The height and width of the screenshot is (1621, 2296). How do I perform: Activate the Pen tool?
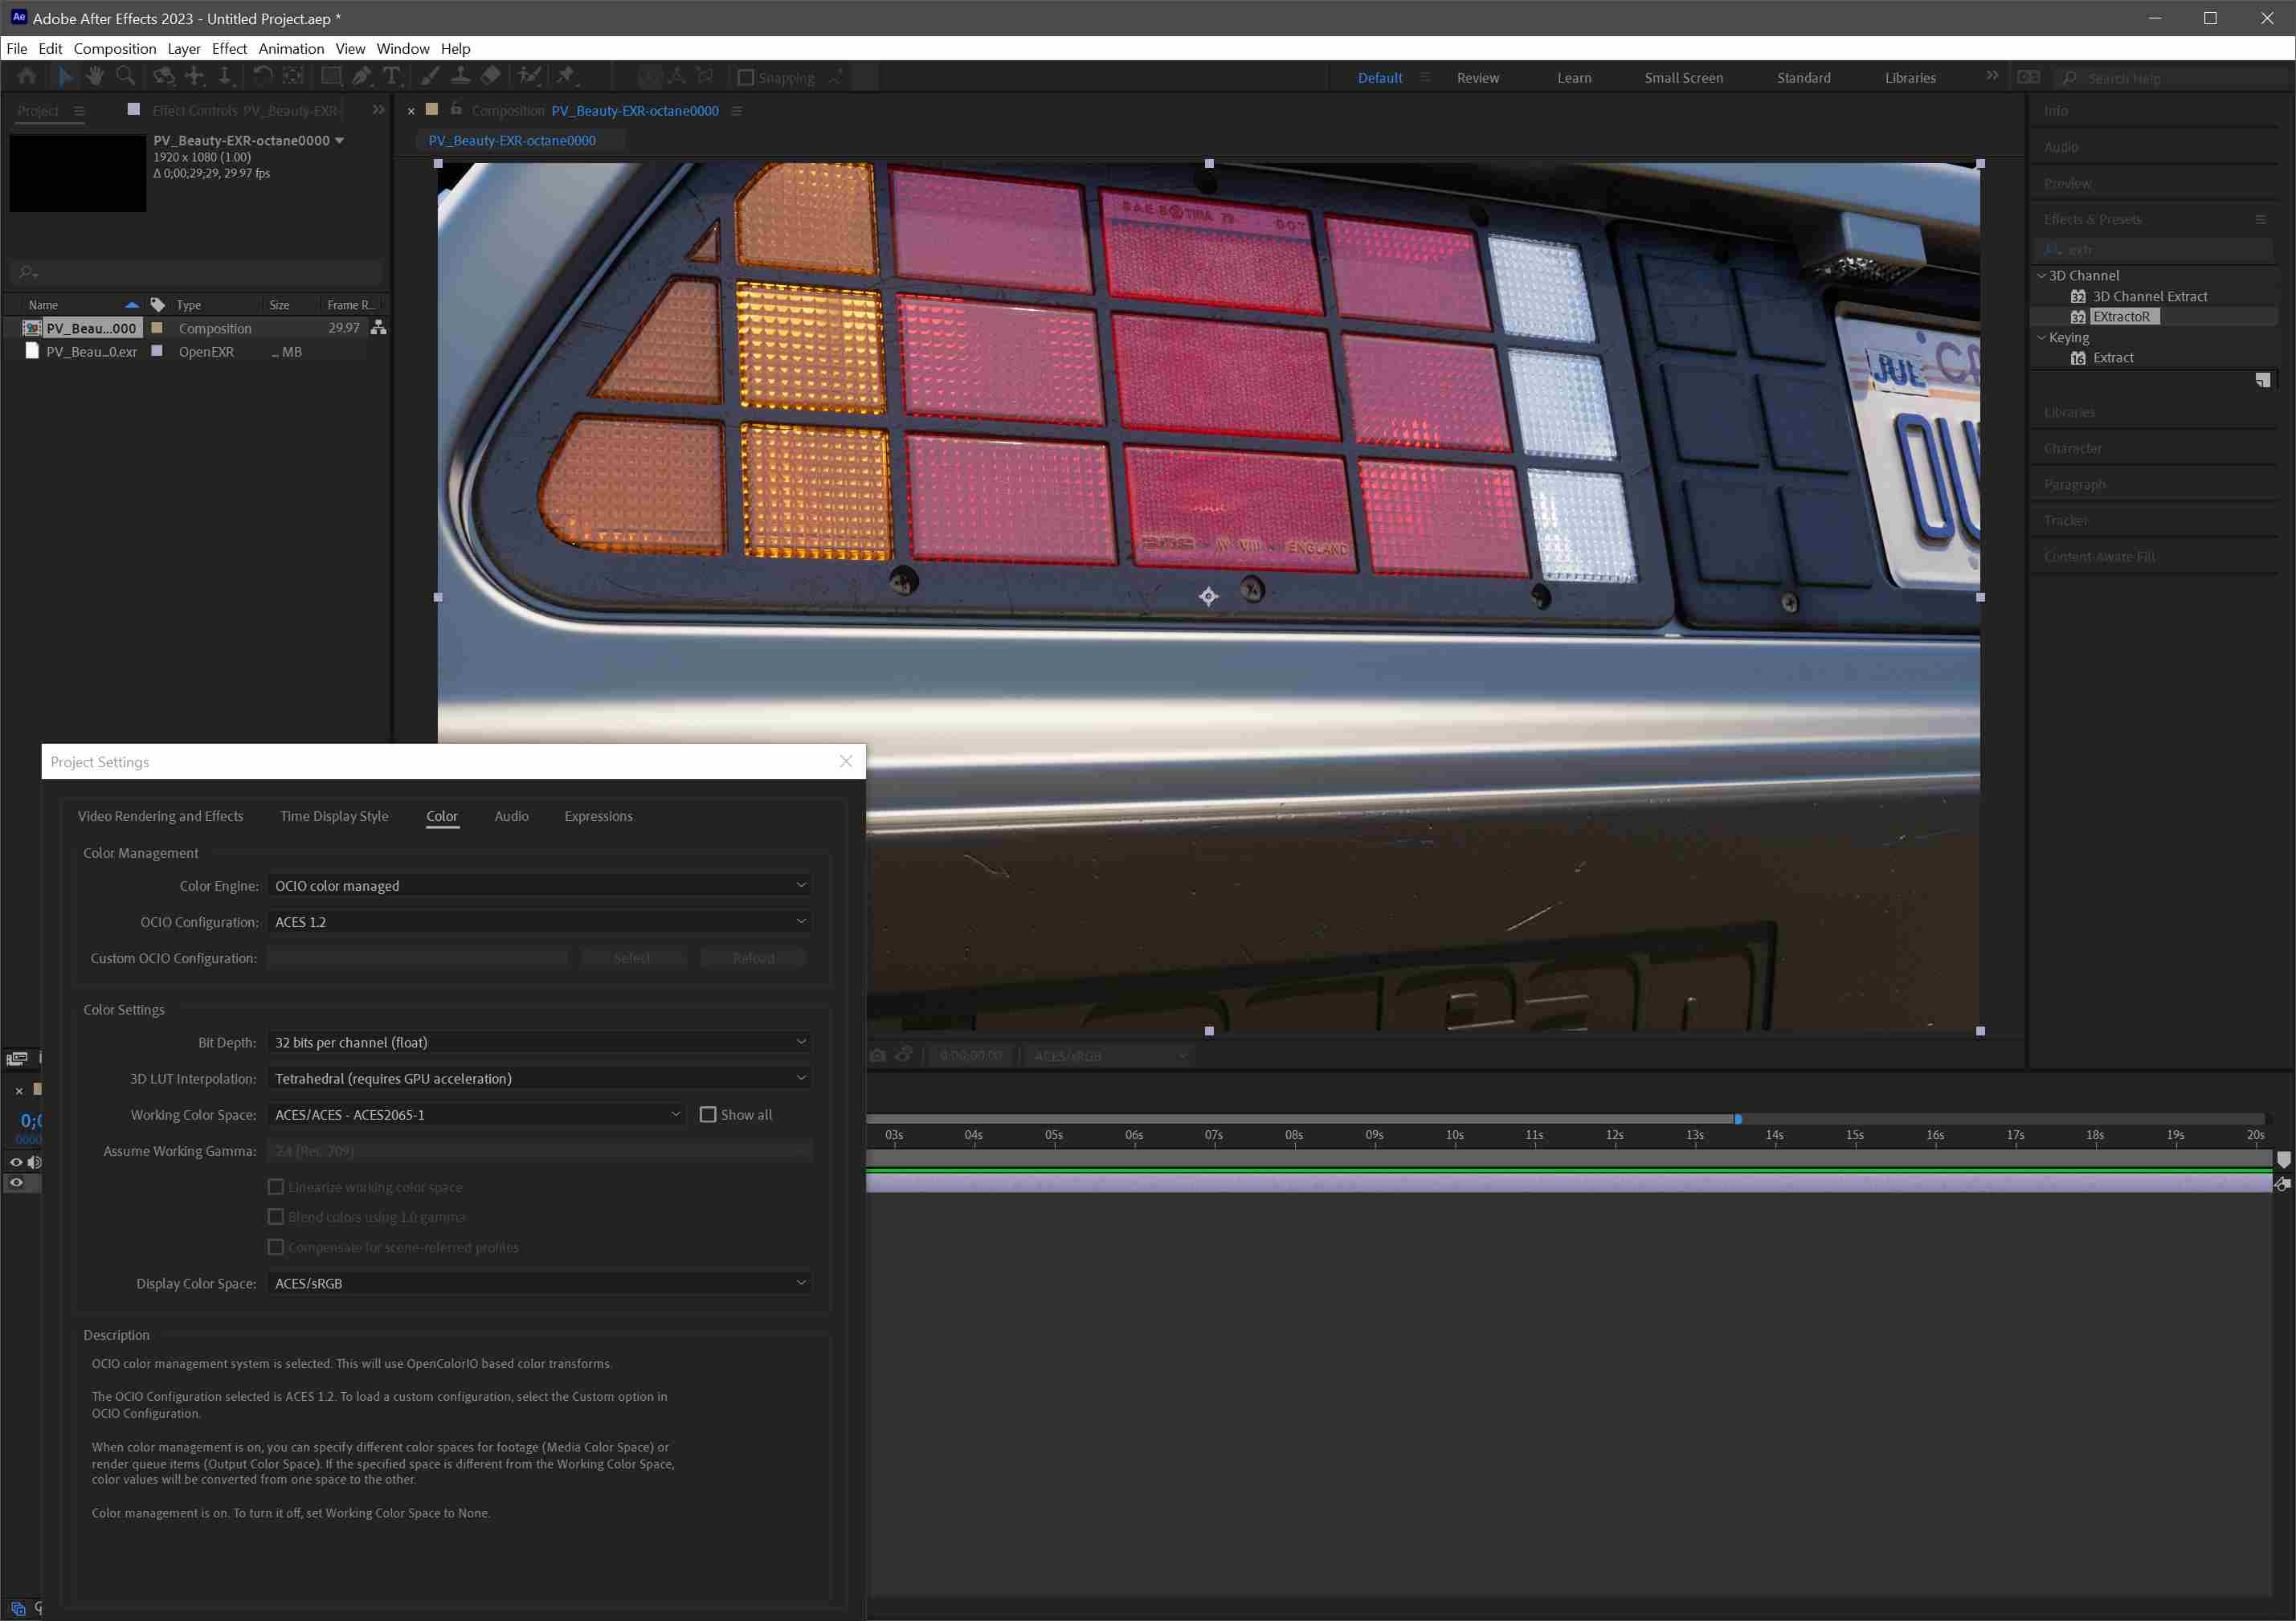pyautogui.click(x=361, y=76)
